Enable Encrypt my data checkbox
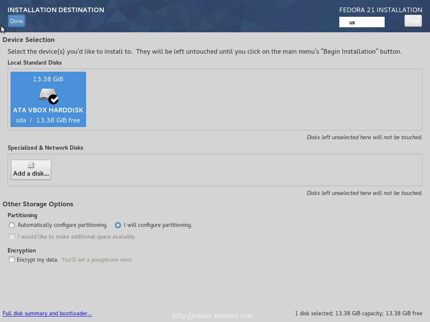 [11, 260]
